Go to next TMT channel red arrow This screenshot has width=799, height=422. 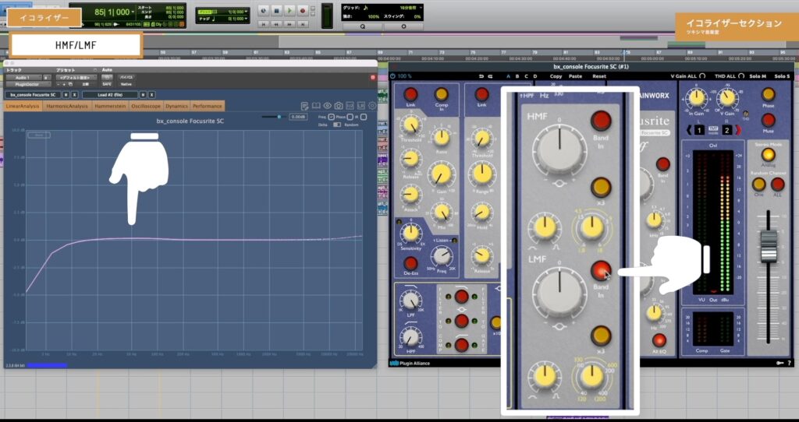(x=738, y=131)
